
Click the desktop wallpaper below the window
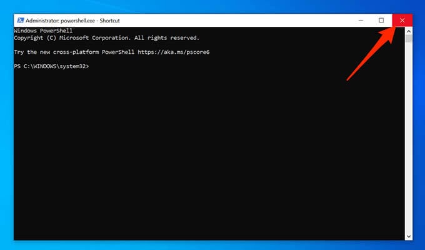212,245
